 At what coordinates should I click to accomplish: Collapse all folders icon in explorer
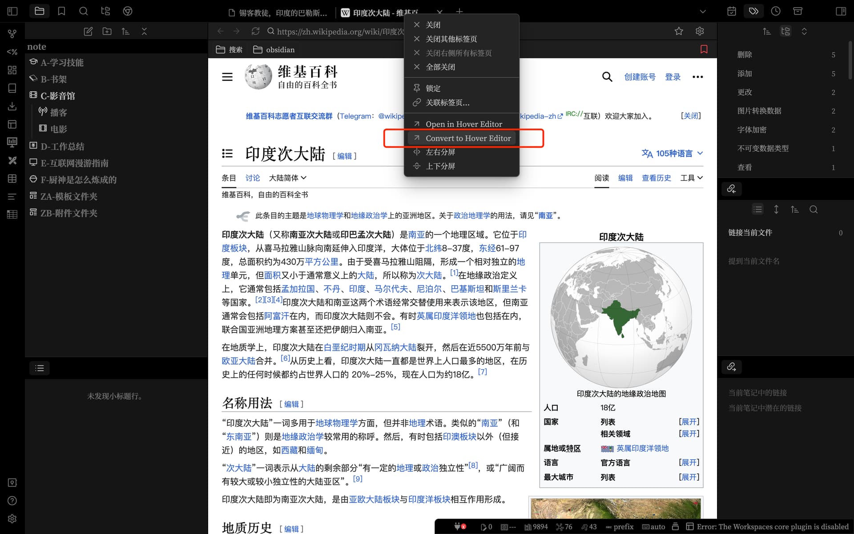point(144,31)
